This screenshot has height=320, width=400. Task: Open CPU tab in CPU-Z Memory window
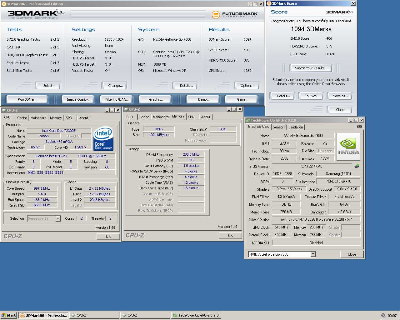[129, 117]
